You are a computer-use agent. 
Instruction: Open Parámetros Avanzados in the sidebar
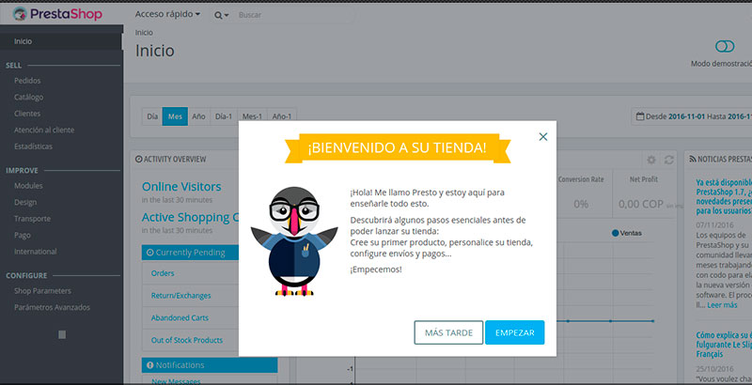click(52, 307)
